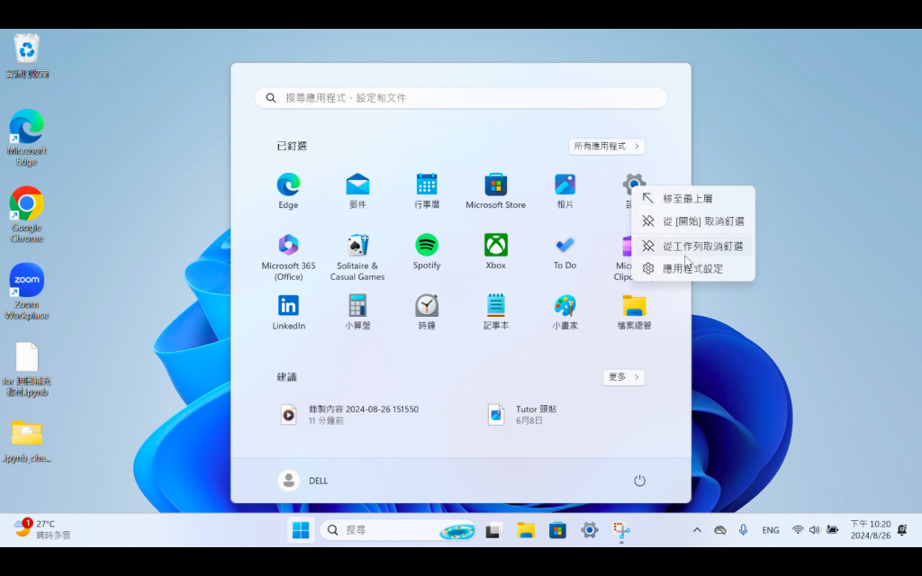Launch Solitaire & Casual Games
Viewport: 922px width, 576px height.
pyautogui.click(x=357, y=256)
